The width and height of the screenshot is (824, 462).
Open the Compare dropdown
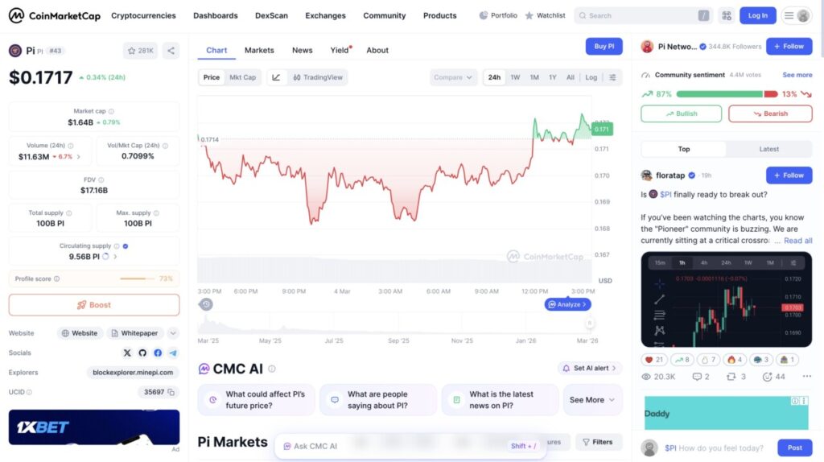pyautogui.click(x=453, y=77)
